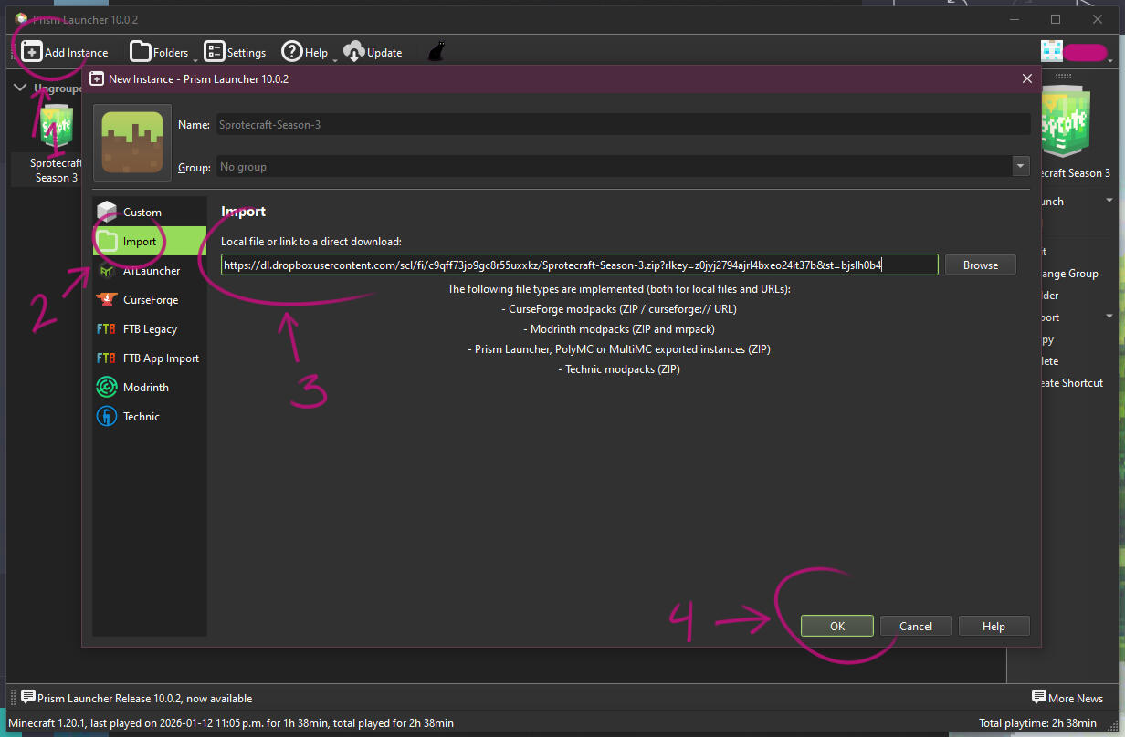This screenshot has width=1125, height=737.
Task: Select the CurseForge source icon
Action: click(108, 300)
